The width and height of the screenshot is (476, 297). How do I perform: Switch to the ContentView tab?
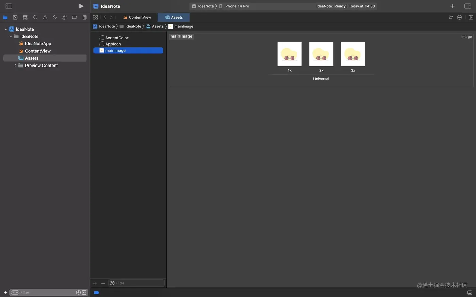[137, 17]
